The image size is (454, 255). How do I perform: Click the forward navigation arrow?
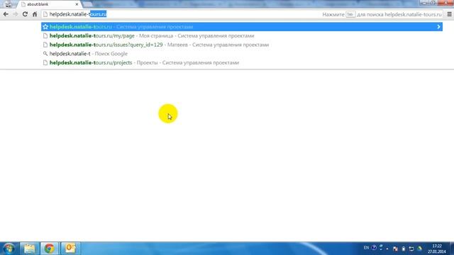click(x=16, y=14)
